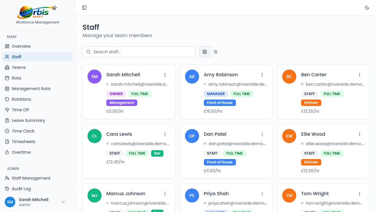Viewport: 377px width, 212px height.
Task: Open Sarah Mitchell card options menu
Action: [165, 75]
